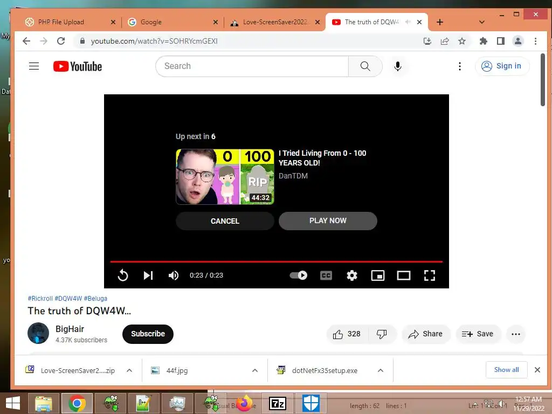Skip to next video icon
The width and height of the screenshot is (552, 414).
(x=148, y=275)
